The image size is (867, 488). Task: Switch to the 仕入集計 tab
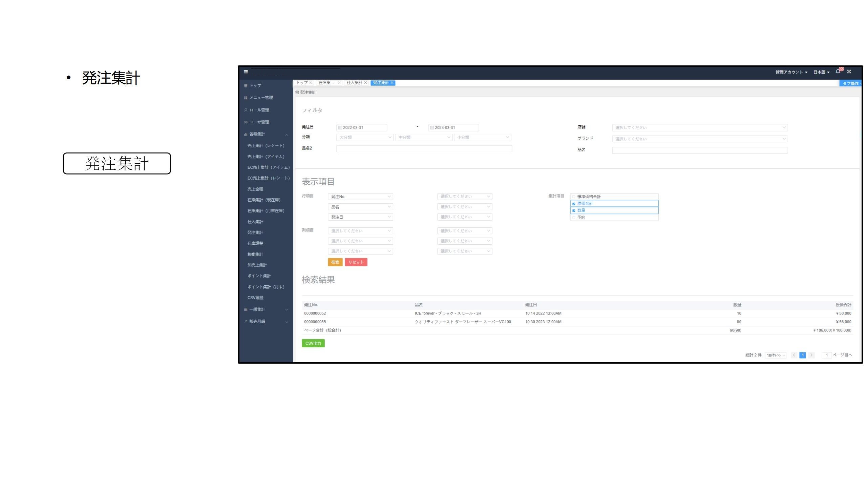coord(354,83)
